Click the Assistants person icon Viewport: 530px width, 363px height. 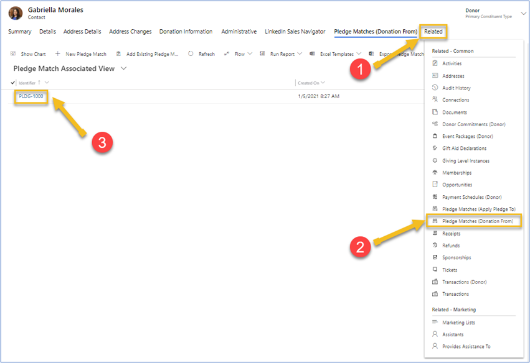click(435, 334)
